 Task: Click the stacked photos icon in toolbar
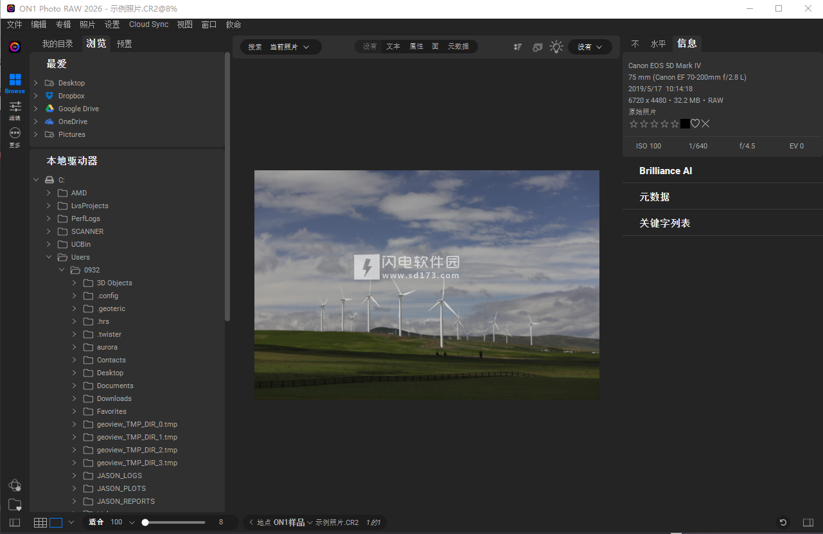[537, 47]
